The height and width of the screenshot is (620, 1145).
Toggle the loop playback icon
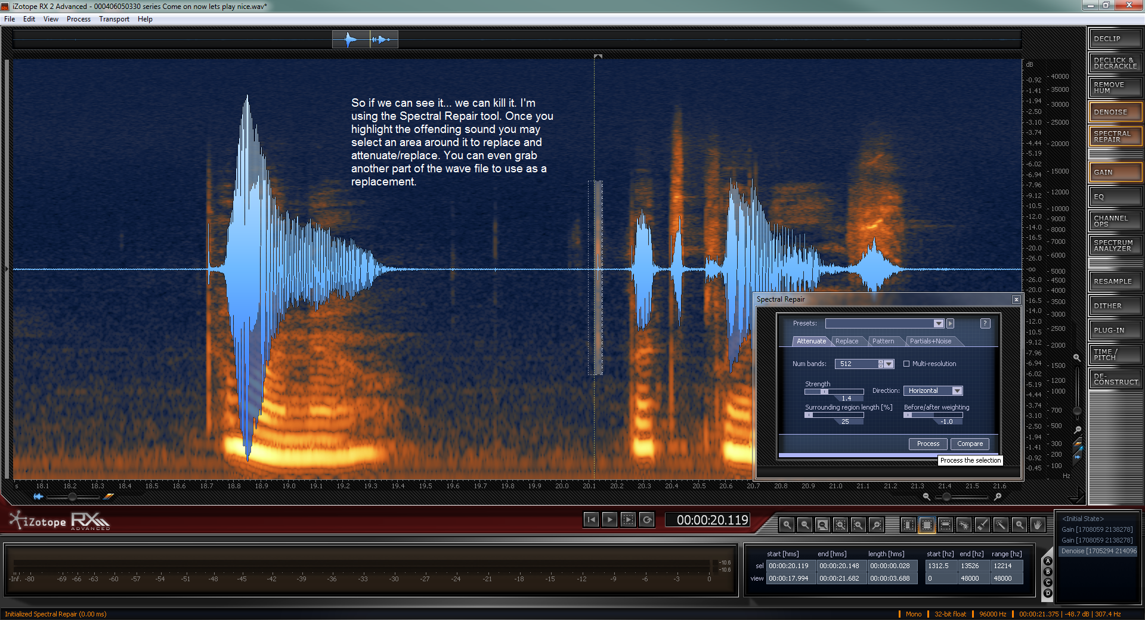tap(647, 520)
